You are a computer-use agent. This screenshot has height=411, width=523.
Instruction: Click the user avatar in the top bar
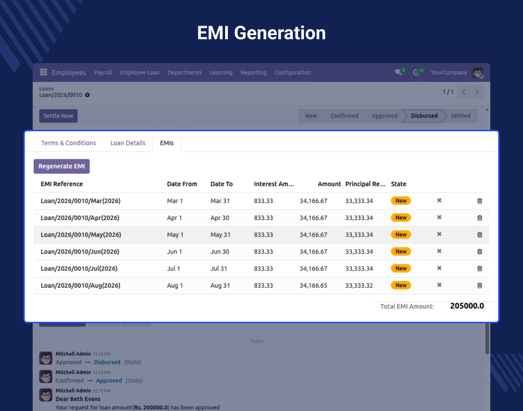click(x=478, y=72)
